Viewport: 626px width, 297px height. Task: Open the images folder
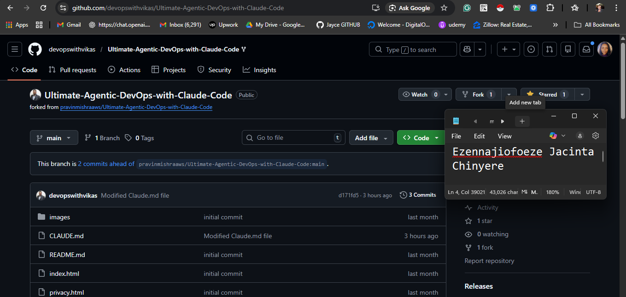pyautogui.click(x=59, y=217)
